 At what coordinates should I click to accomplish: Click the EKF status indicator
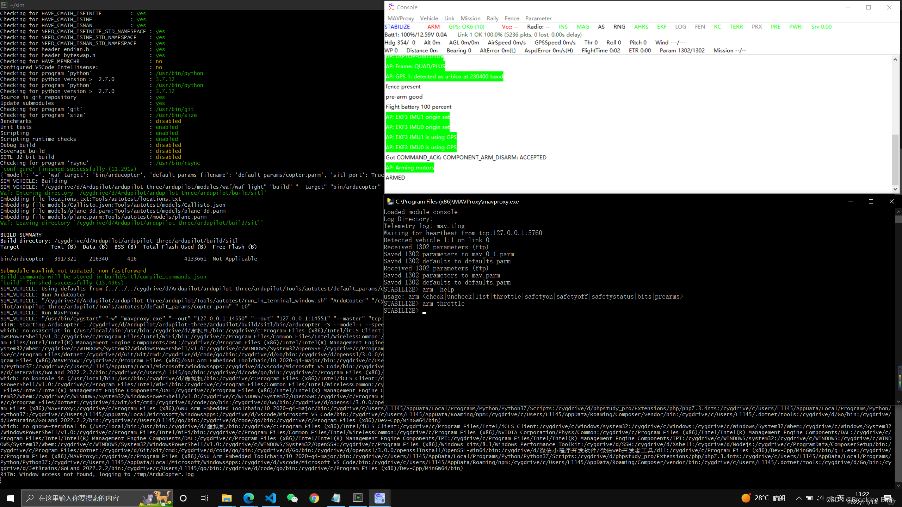coord(661,26)
